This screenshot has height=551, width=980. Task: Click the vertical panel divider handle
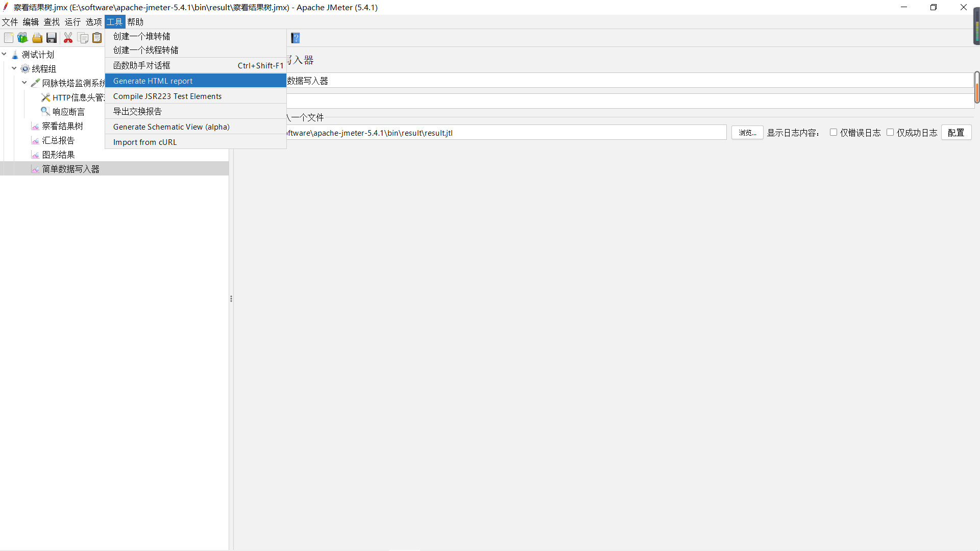231,298
